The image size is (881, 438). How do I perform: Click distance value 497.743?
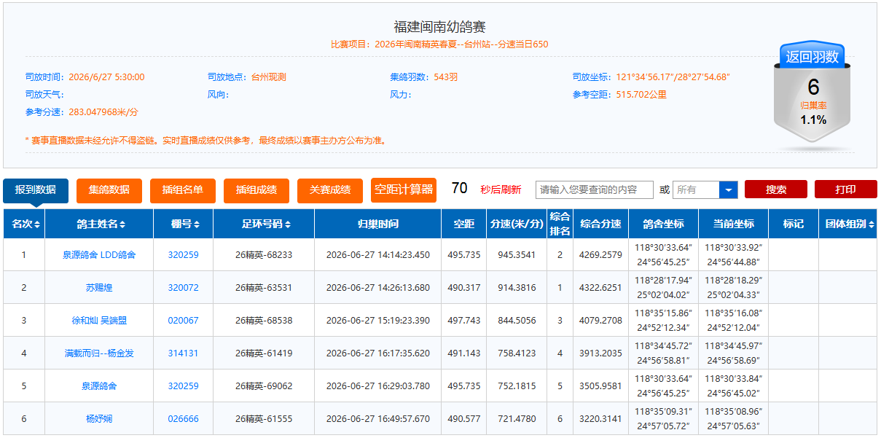click(464, 321)
